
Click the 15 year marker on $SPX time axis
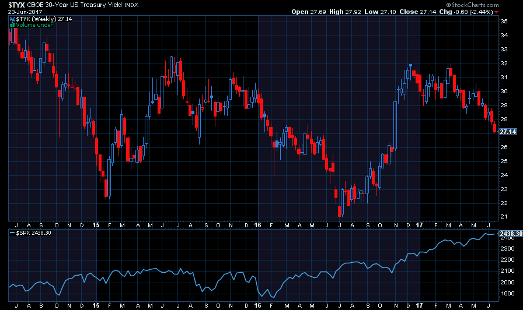tap(96, 305)
